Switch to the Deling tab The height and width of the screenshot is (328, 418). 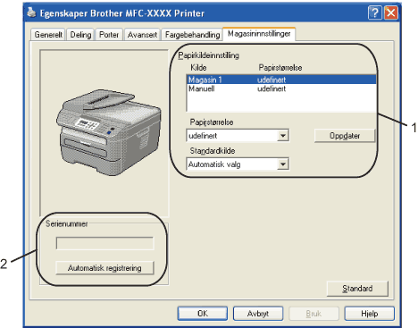click(80, 35)
